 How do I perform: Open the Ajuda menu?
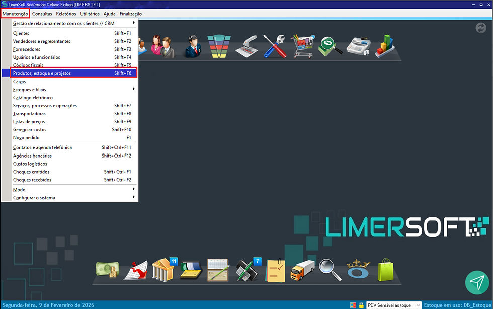(110, 14)
